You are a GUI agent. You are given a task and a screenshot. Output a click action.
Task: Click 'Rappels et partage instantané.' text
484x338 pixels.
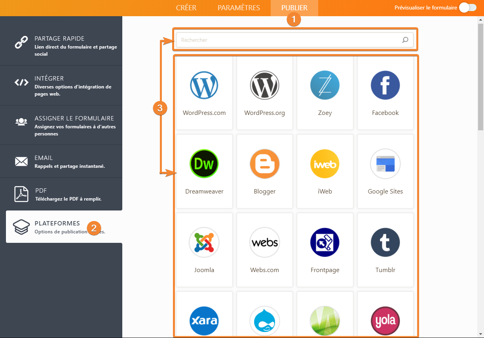point(70,166)
